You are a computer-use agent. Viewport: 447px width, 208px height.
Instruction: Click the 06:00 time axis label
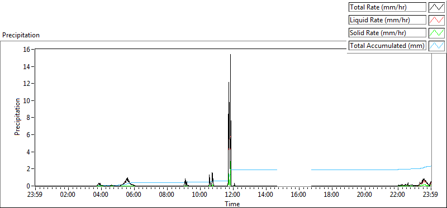(x=134, y=195)
